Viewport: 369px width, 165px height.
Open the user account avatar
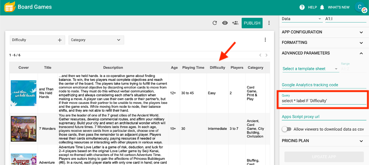tap(361, 7)
